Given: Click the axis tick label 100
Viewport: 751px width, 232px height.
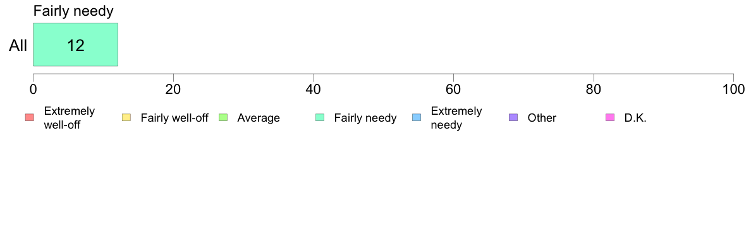Looking at the screenshot, I should (x=733, y=90).
